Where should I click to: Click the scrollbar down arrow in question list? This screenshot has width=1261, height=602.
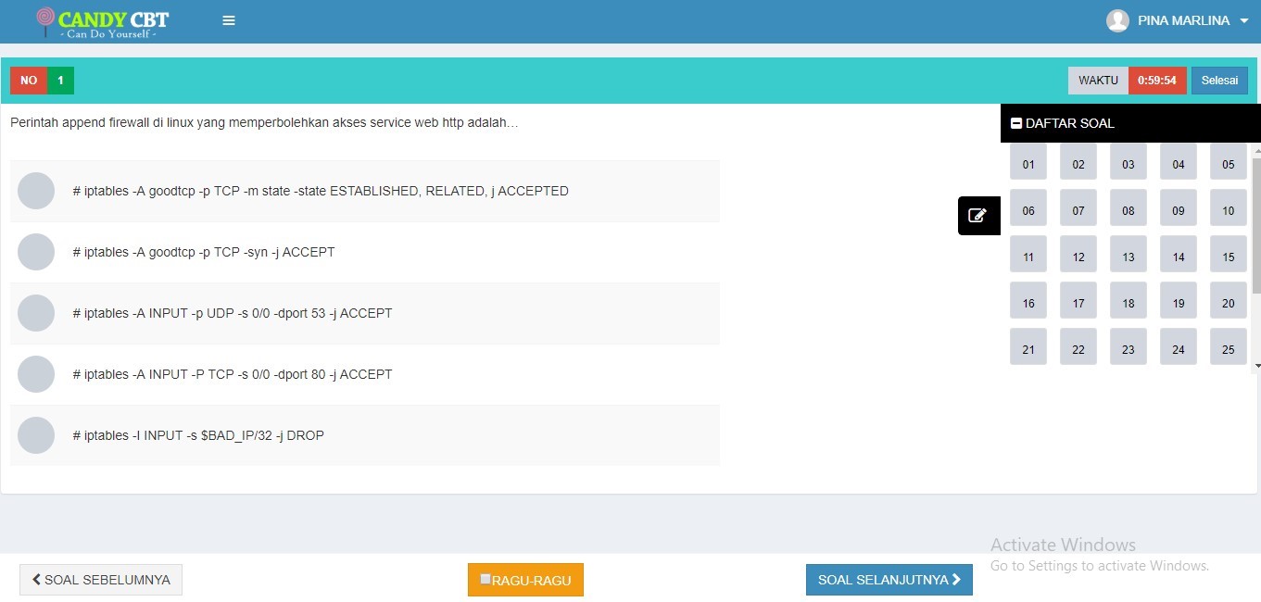coord(1256,367)
